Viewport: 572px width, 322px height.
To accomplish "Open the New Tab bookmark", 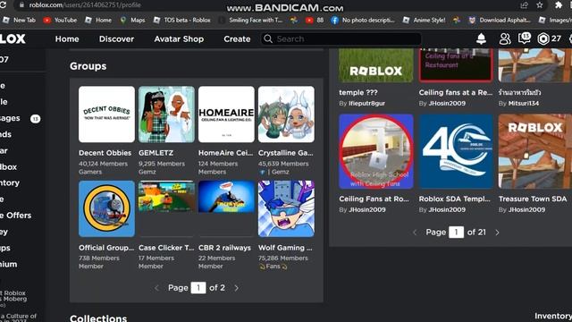I will tap(19, 20).
